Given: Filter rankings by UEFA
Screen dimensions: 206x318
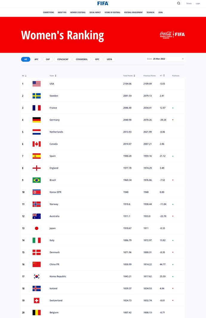Looking at the screenshot, I should click(x=109, y=59).
